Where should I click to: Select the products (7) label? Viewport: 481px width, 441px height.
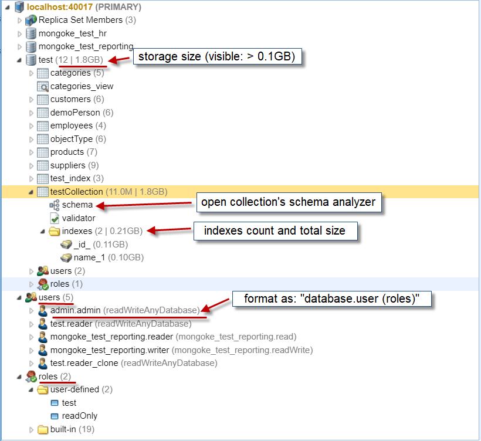pyautogui.click(x=74, y=152)
